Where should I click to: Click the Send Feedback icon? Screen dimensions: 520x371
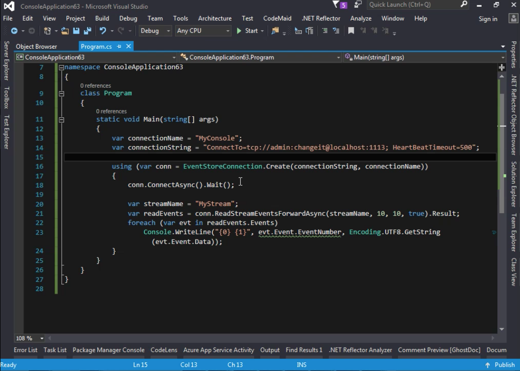coord(358,5)
